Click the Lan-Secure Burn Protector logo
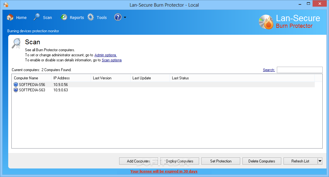Viewport: 329px width, 177px height. pyautogui.click(x=289, y=21)
